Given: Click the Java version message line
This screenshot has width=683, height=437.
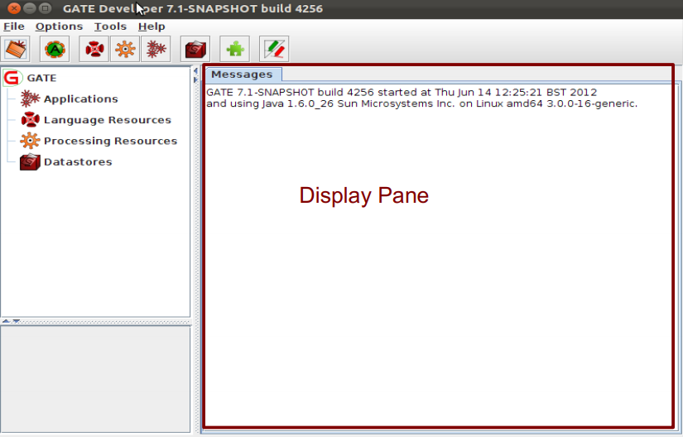Looking at the screenshot, I should tap(421, 103).
